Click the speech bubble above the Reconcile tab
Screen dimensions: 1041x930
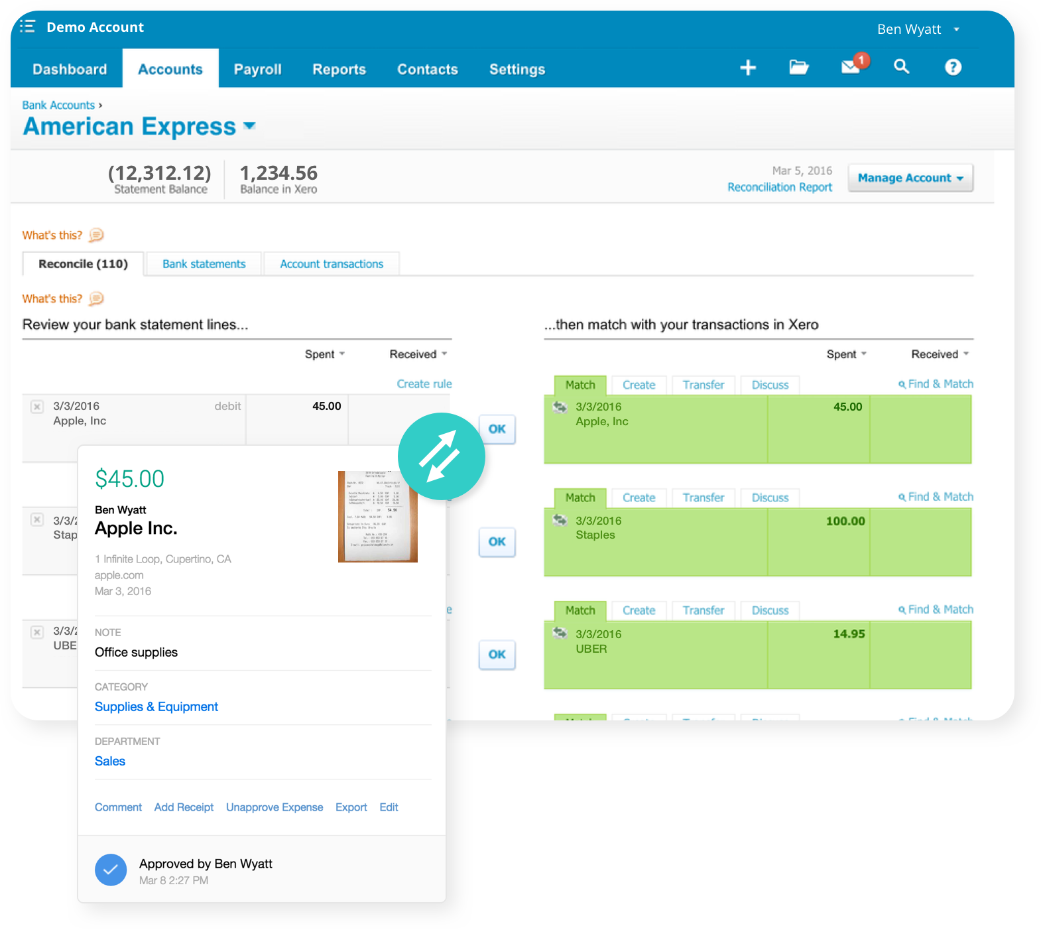[x=96, y=235]
